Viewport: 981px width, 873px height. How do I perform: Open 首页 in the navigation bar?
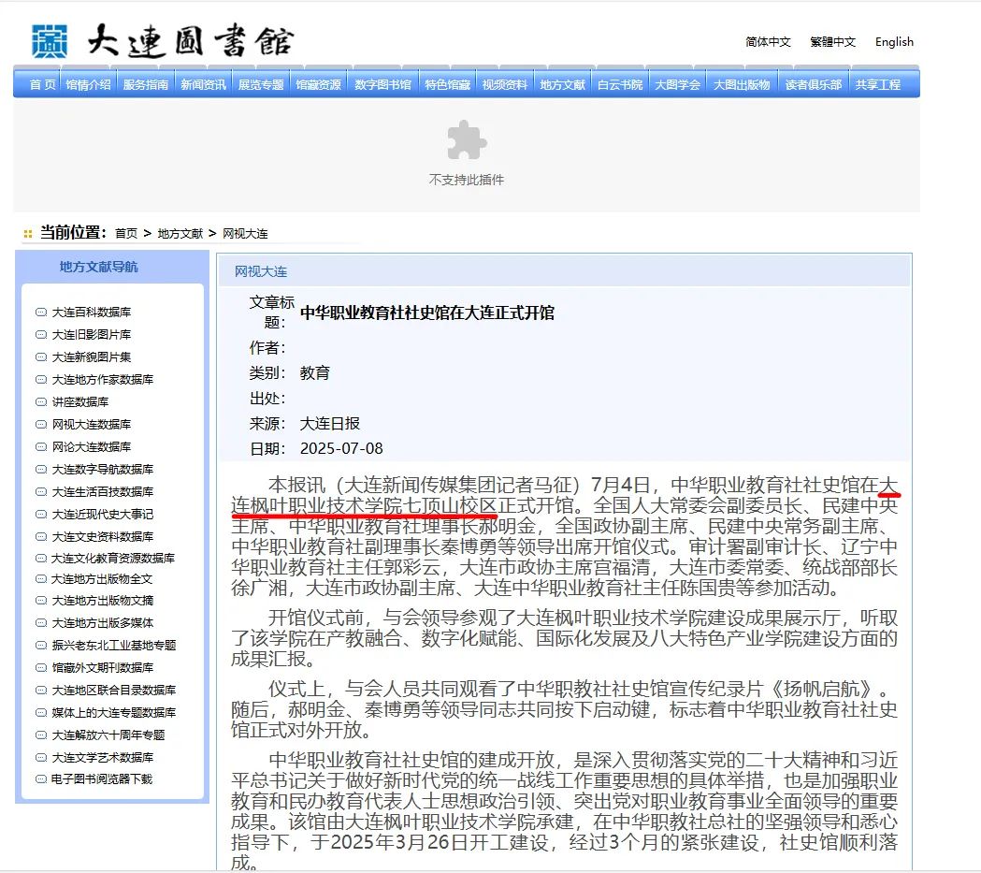[x=42, y=84]
